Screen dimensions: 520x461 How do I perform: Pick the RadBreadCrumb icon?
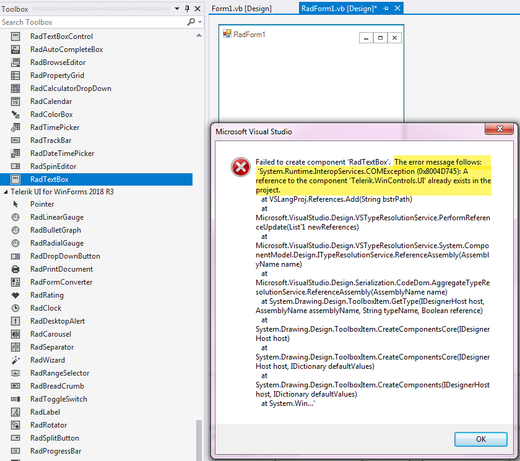15,386
